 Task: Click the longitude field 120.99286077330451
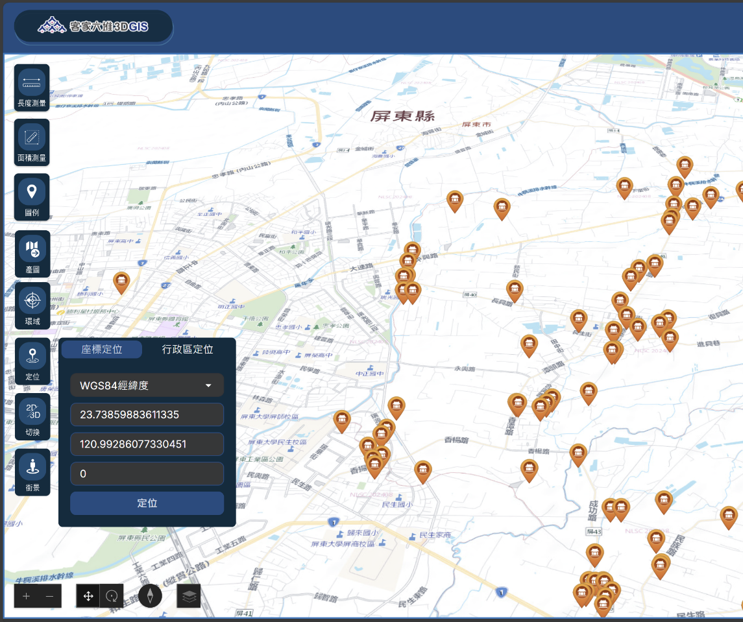147,444
